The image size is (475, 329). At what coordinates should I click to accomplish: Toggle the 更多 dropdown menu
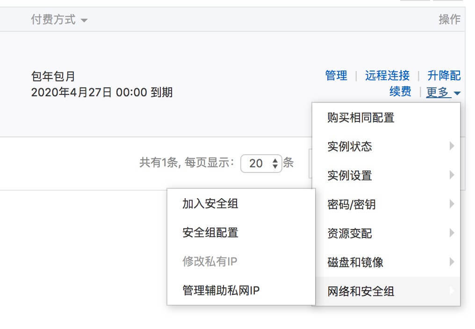[x=444, y=92]
